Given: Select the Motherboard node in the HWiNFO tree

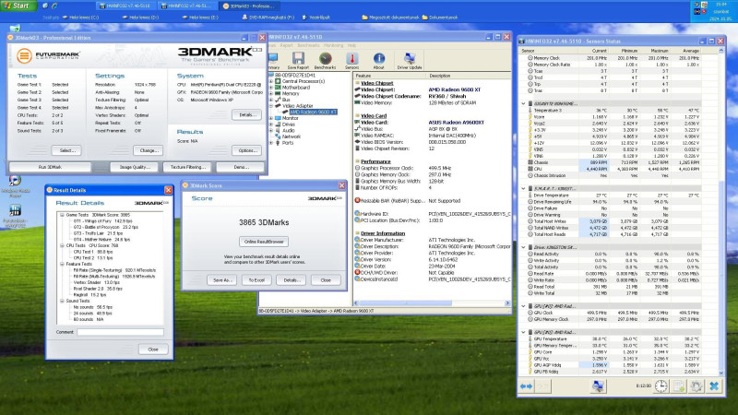Looking at the screenshot, I should [x=295, y=88].
